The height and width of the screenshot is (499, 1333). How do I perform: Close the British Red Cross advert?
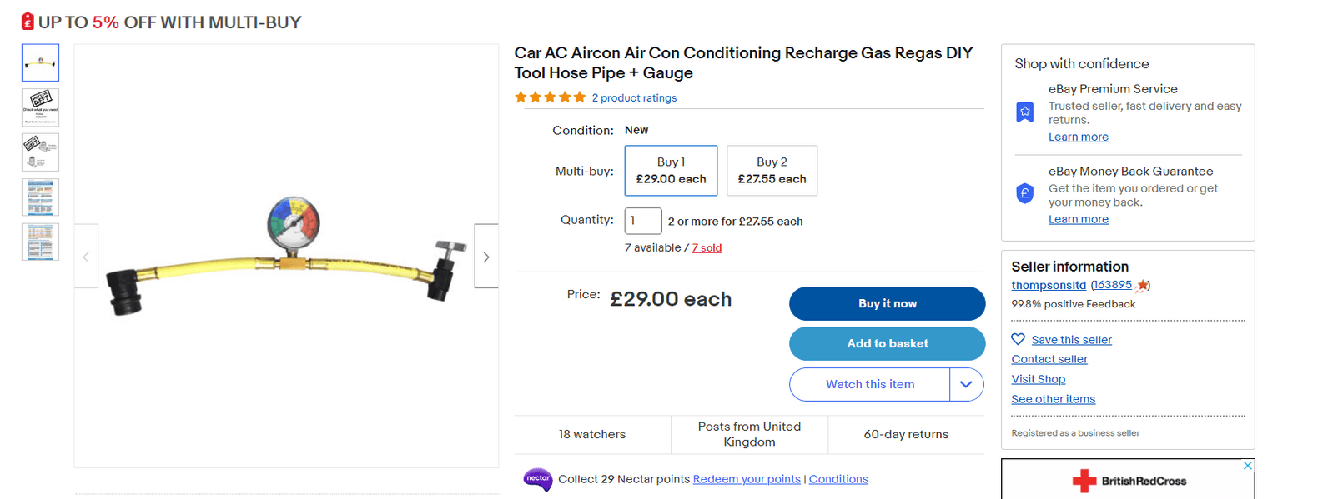coord(1247,466)
